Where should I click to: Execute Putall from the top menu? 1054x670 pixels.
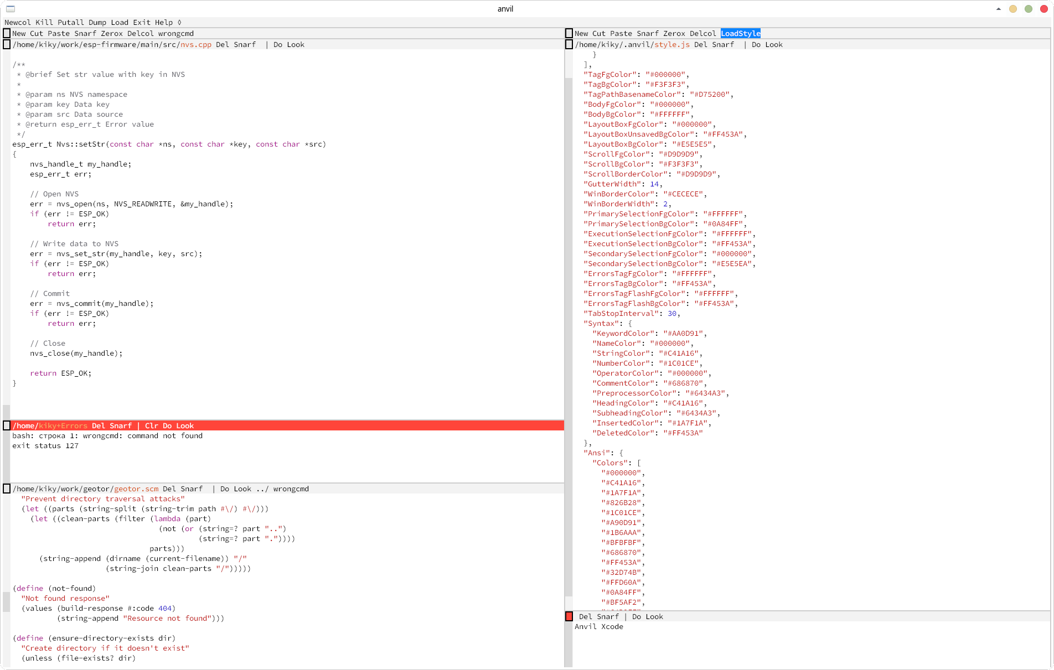[x=70, y=22]
